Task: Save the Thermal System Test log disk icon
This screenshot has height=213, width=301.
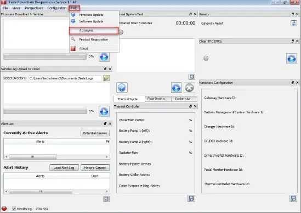Action: pyautogui.click(x=191, y=77)
